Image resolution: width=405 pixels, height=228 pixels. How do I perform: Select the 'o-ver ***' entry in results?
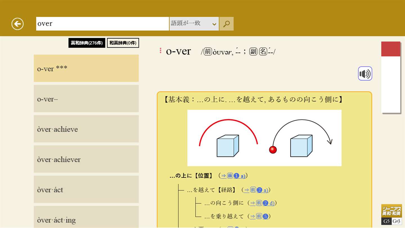click(86, 68)
